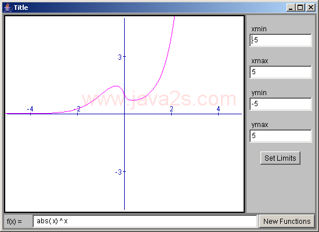This screenshot has width=319, height=232.
Task: Click the 'ymin' label
Action: tap(259, 93)
